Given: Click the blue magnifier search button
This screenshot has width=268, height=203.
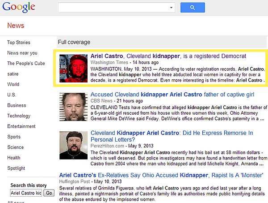Looking at the screenshot, I should click(193, 8).
